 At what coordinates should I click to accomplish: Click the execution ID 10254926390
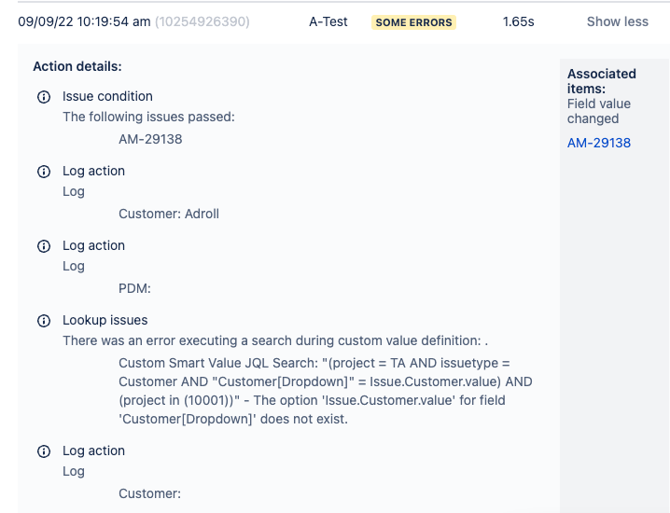pyautogui.click(x=202, y=21)
